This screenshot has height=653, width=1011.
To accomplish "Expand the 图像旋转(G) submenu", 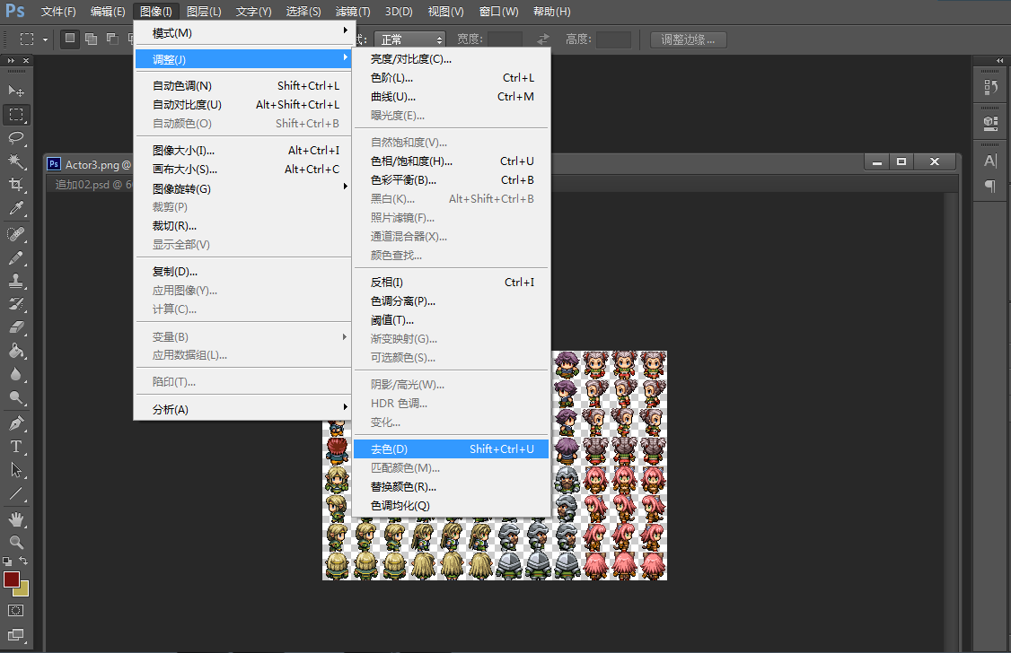I will click(242, 188).
